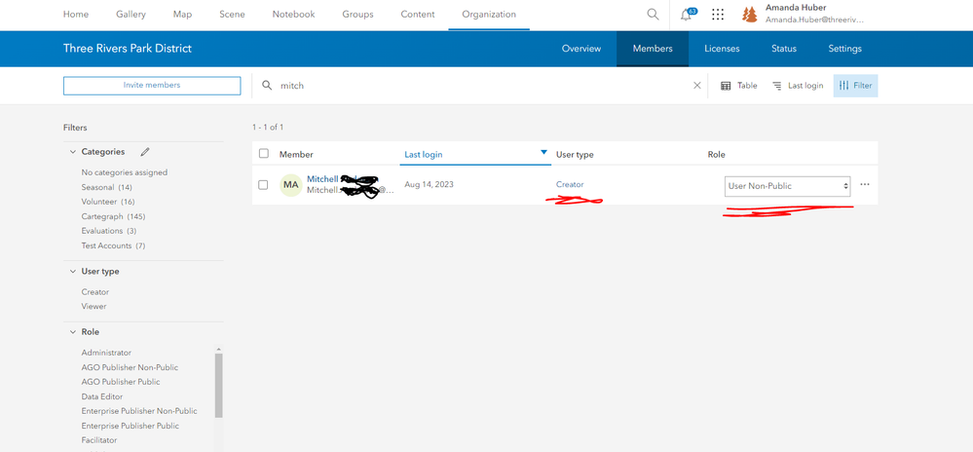Click the Member column header
The width and height of the screenshot is (973, 452).
click(x=296, y=154)
